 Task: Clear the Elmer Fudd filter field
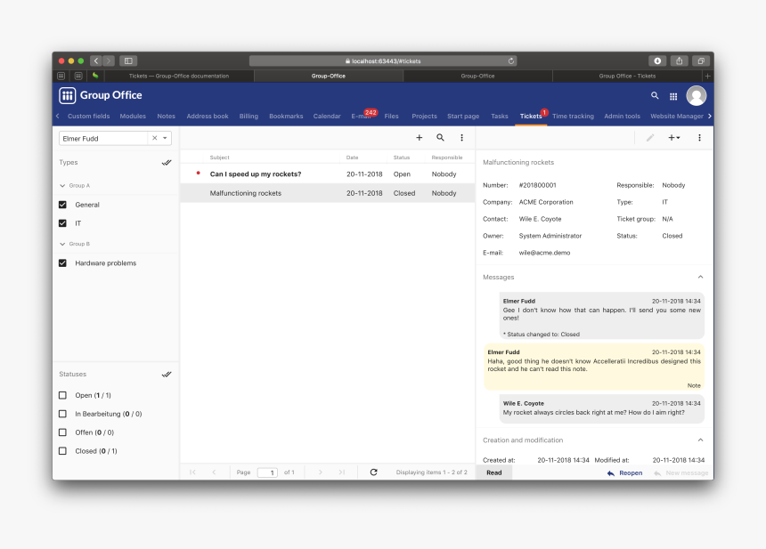point(154,138)
